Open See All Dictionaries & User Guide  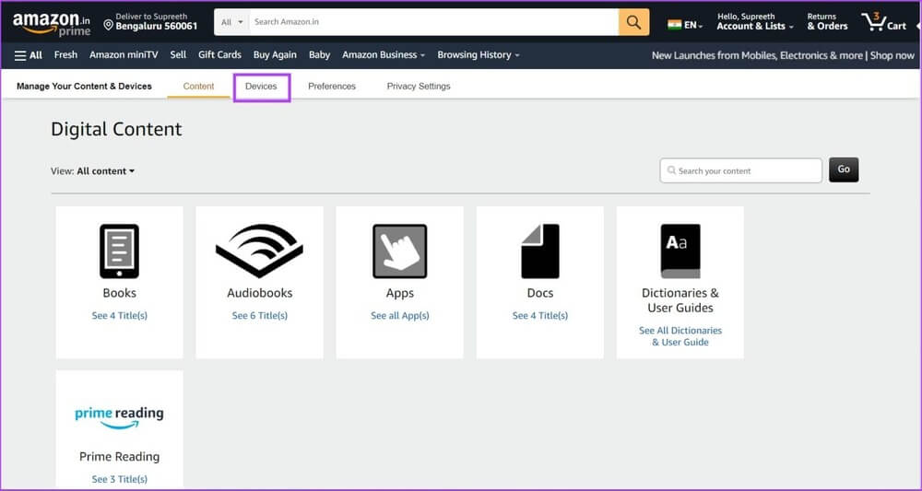[x=680, y=336]
